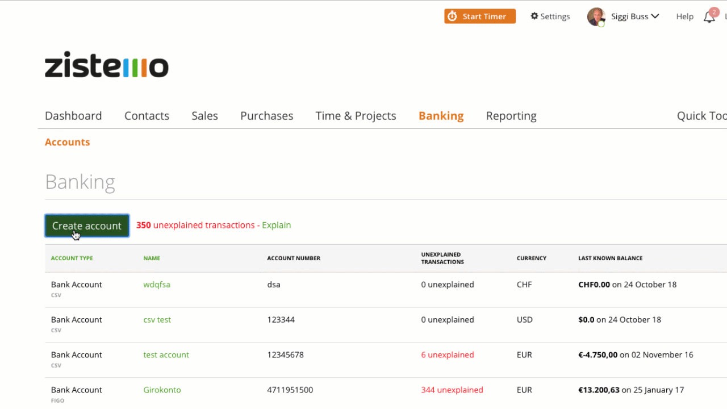This screenshot has height=409, width=727.
Task: Click the 344 unexplained transactions link
Action: [x=452, y=390]
